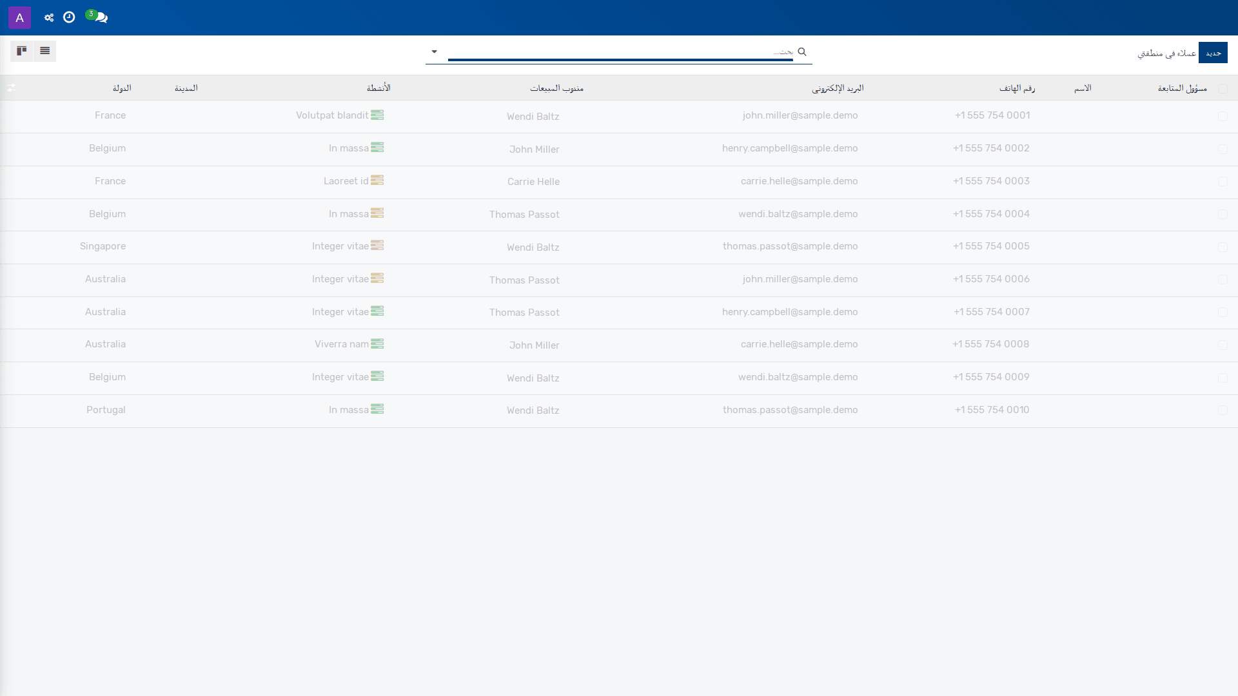Click henry.campbell@sample.demo in the 0007 row
The image size is (1238, 696).
point(790,312)
